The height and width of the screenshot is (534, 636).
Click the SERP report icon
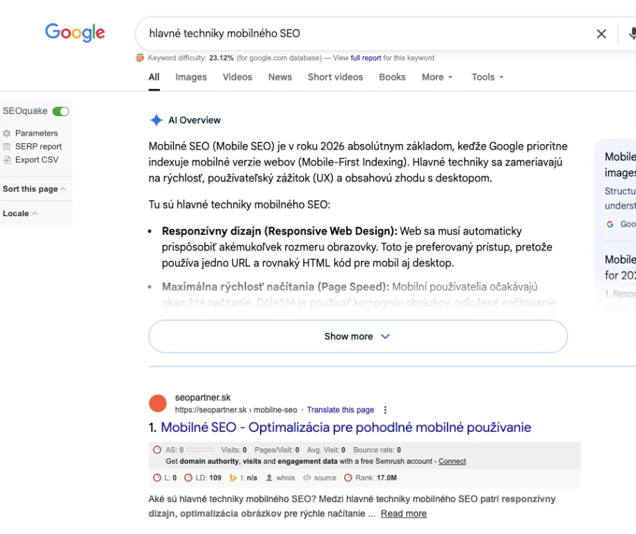7,147
